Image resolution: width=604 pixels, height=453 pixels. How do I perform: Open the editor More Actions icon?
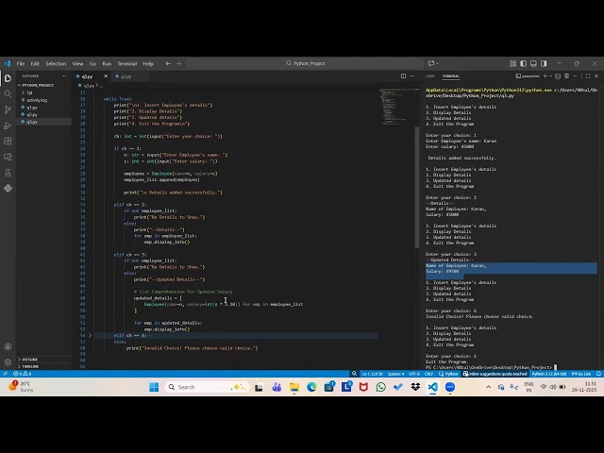tap(411, 75)
